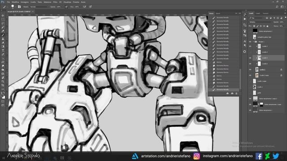Delete the current state in the History panel
The width and height of the screenshot is (287, 161).
(236, 93)
